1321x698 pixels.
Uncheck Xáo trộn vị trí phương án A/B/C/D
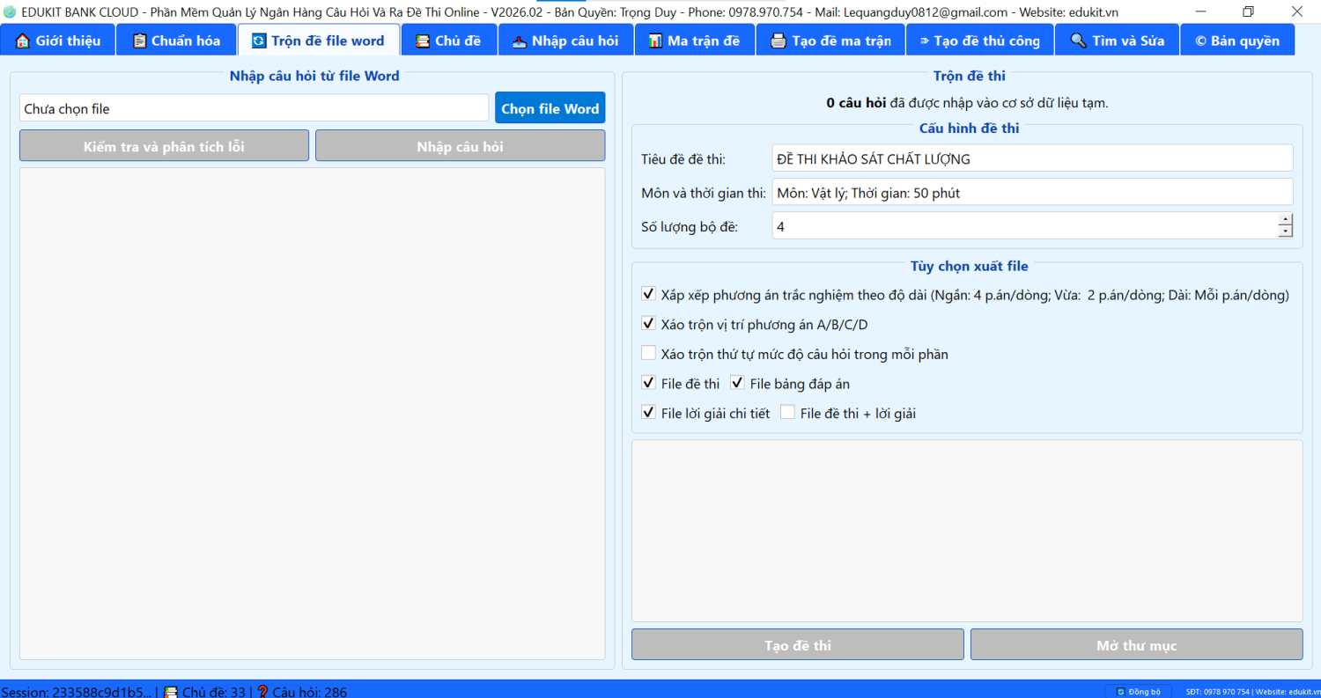coord(649,324)
